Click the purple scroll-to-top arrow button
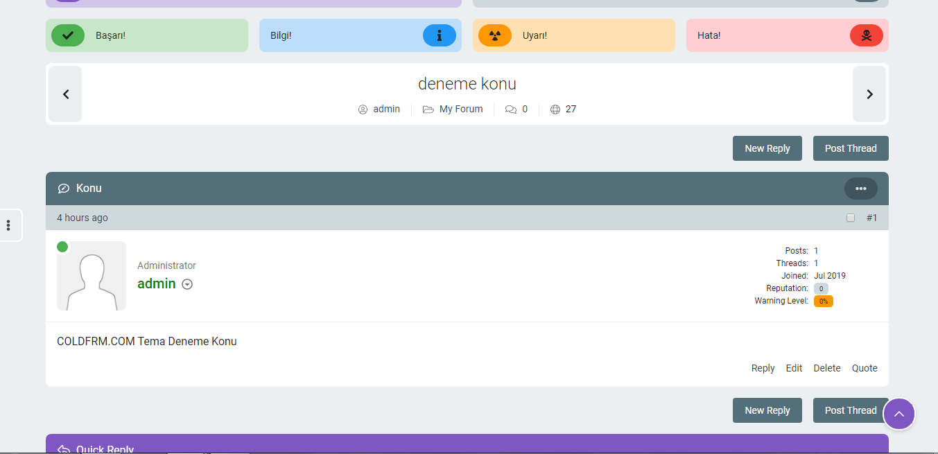938x454 pixels. click(x=899, y=414)
